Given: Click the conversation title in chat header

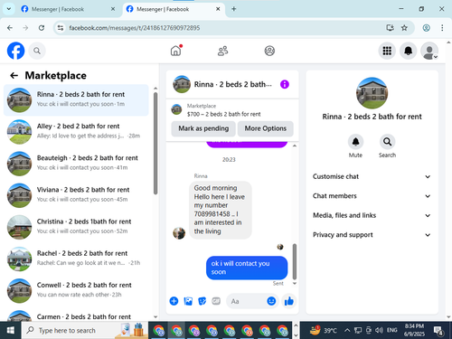Looking at the screenshot, I should [232, 84].
